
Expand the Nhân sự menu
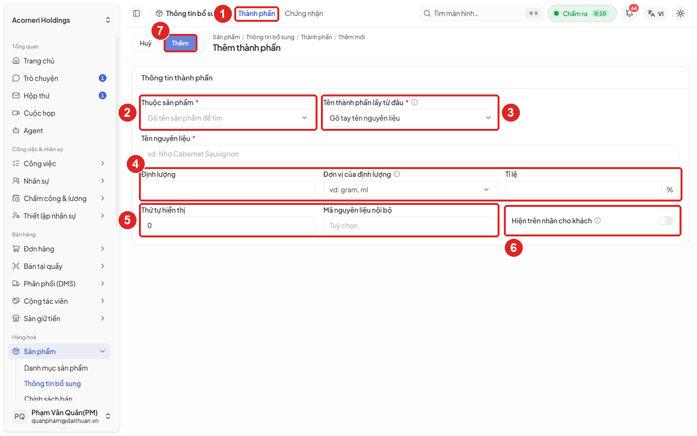[x=59, y=181]
